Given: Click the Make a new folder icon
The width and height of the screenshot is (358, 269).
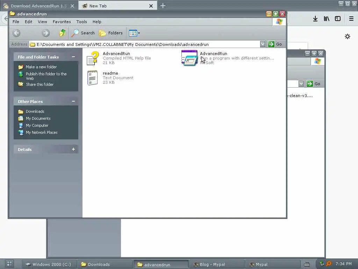Looking at the screenshot, I should click(21, 67).
